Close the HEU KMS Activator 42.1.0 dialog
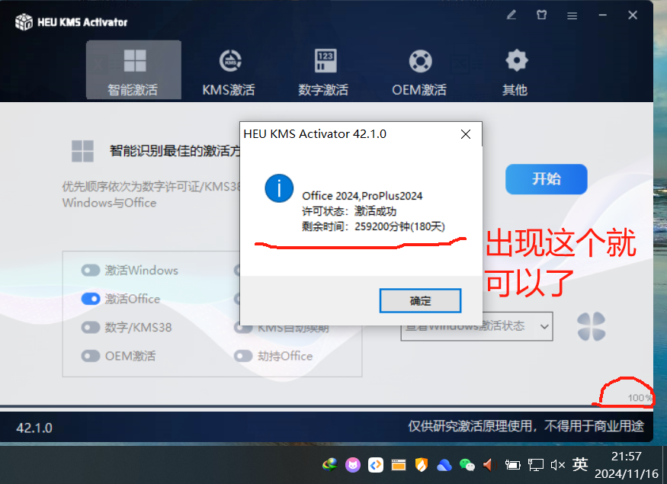Screen dimensions: 667x484 [x=466, y=134]
